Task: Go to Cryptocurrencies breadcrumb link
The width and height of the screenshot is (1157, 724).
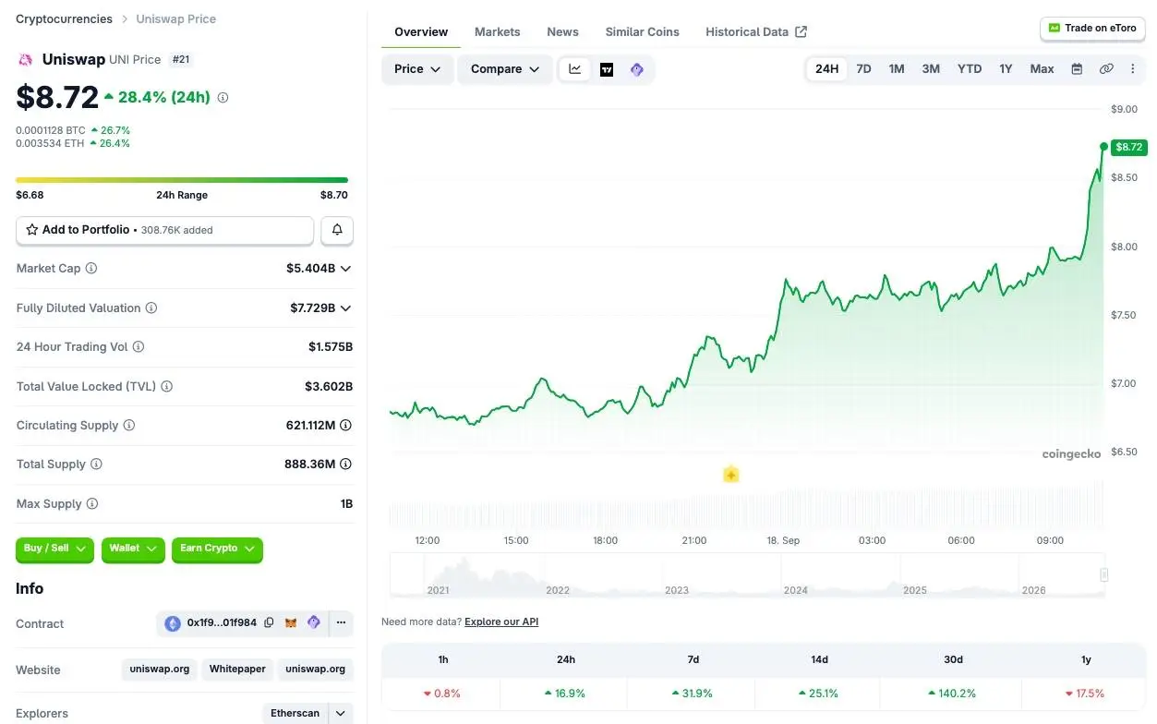Action: pos(65,18)
